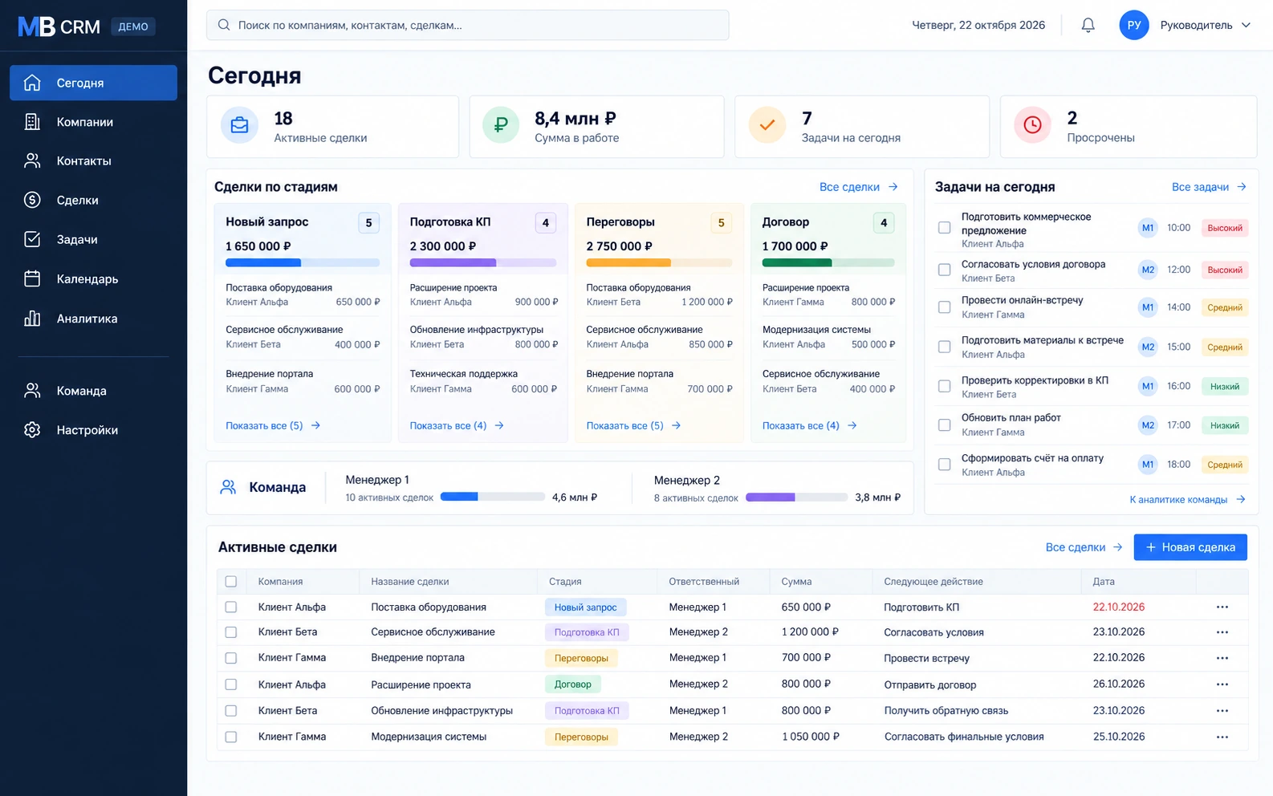Open row actions for Внедрение портала deal
This screenshot has width=1273, height=796.
click(1222, 658)
